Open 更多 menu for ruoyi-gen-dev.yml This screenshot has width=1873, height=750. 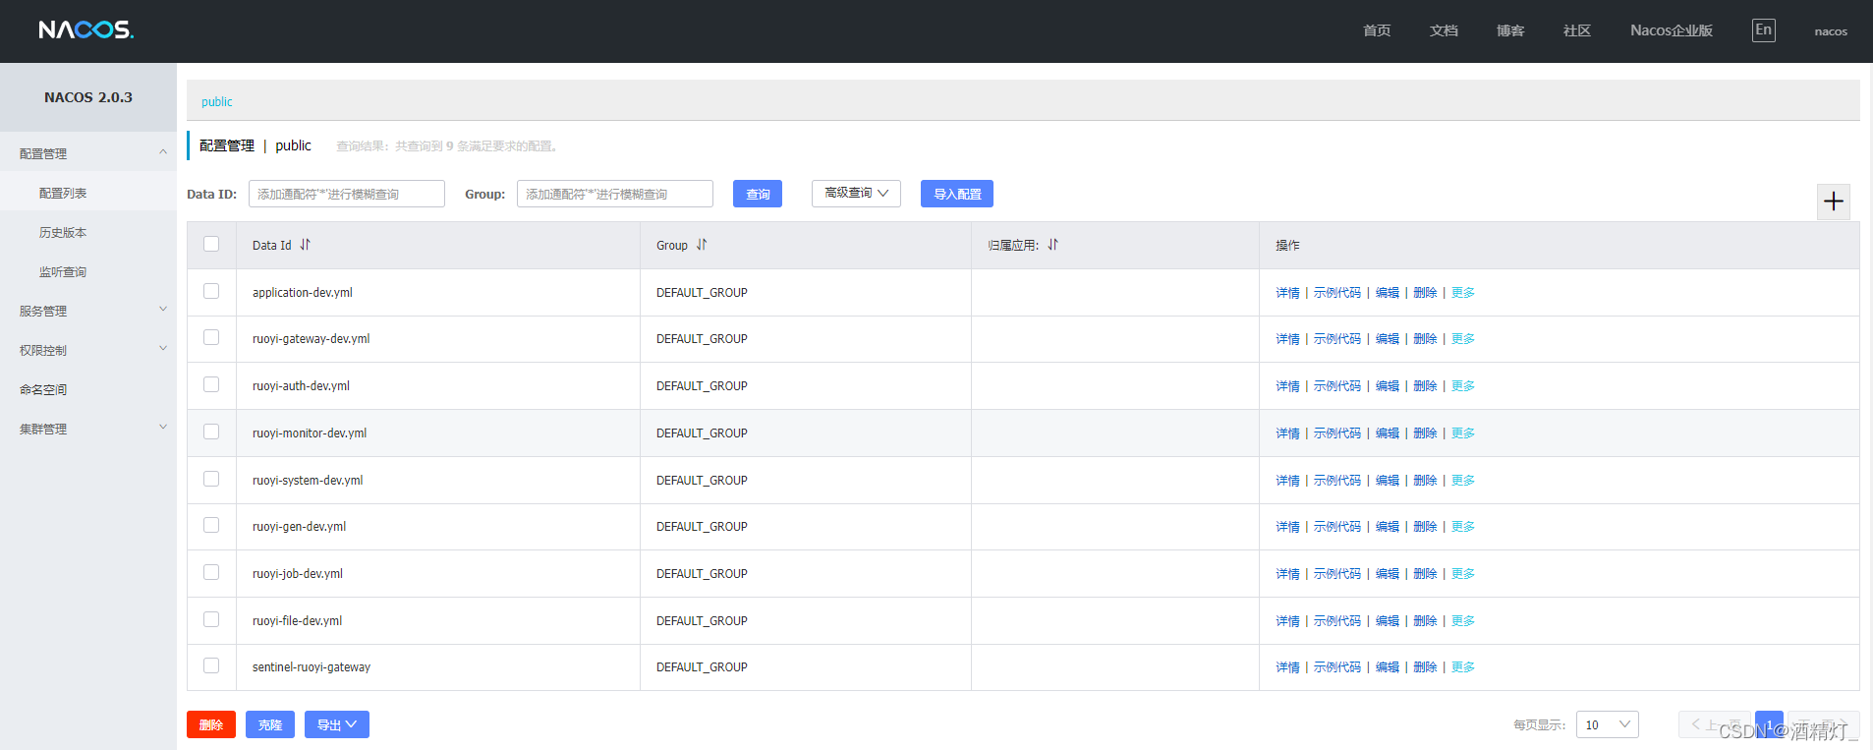[x=1462, y=527]
